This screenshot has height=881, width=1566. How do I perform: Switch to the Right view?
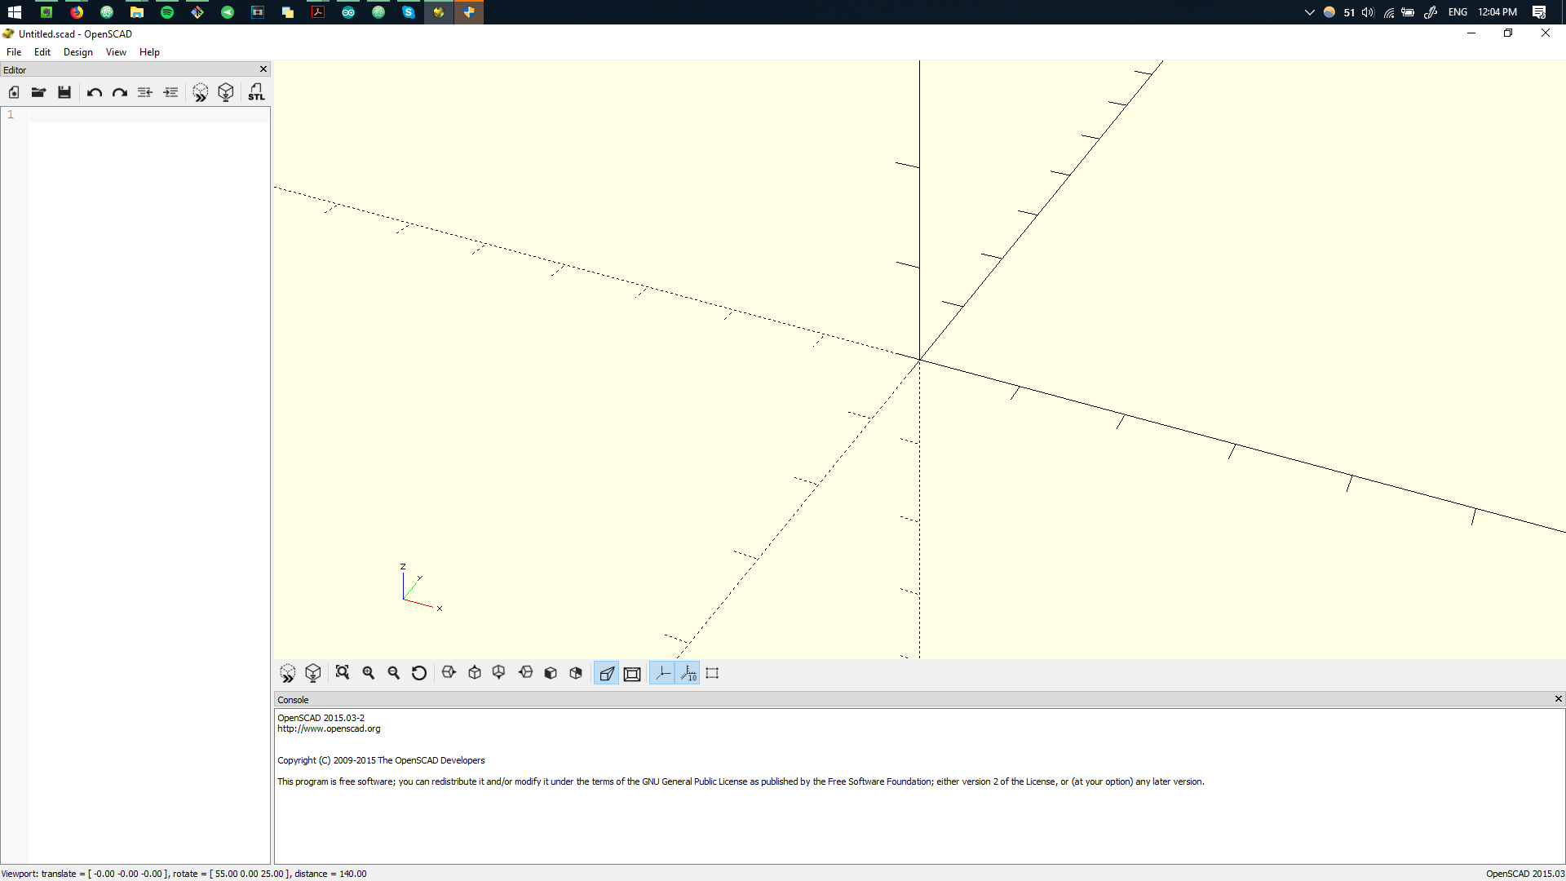click(449, 673)
